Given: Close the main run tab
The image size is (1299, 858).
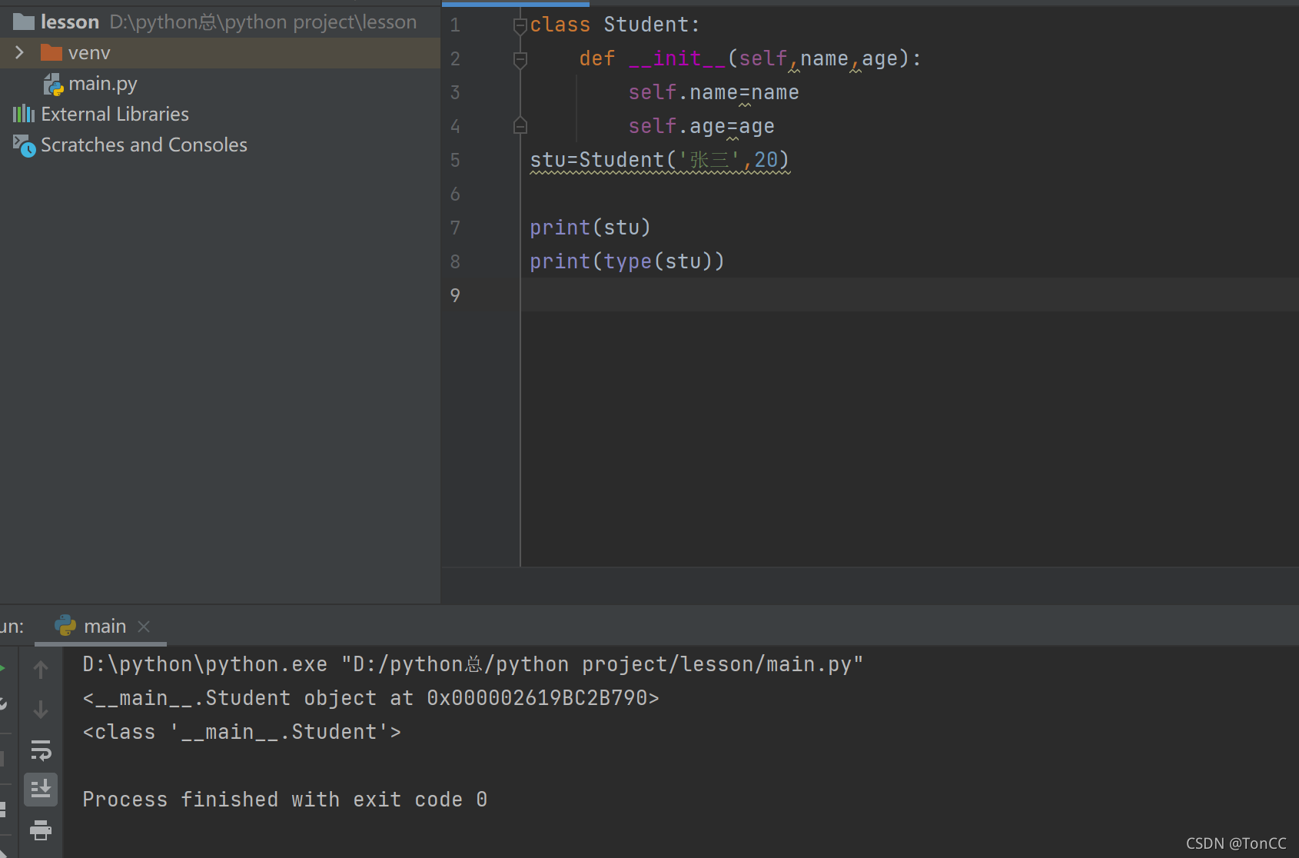Looking at the screenshot, I should (144, 627).
